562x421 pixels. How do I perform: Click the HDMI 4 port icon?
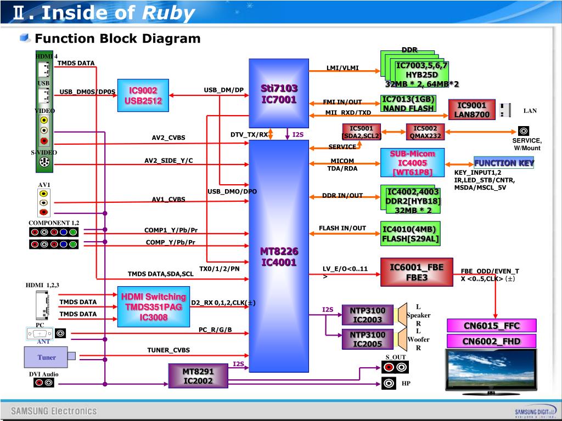[x=44, y=70]
